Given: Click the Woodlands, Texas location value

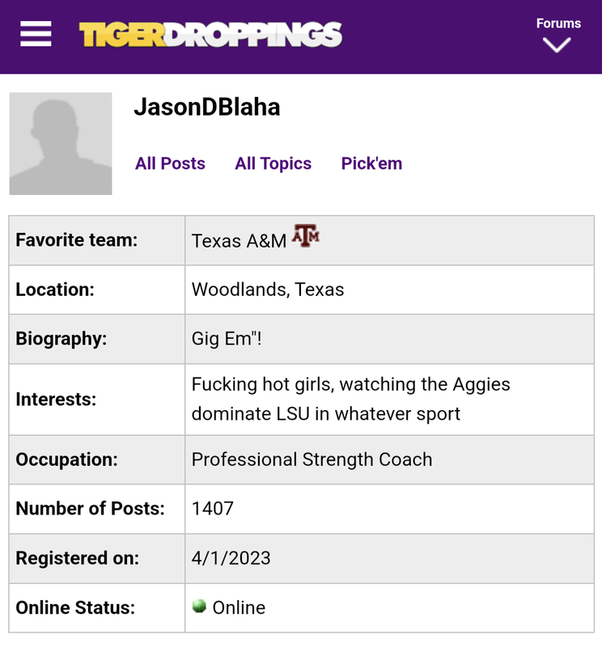Looking at the screenshot, I should coord(268,290).
